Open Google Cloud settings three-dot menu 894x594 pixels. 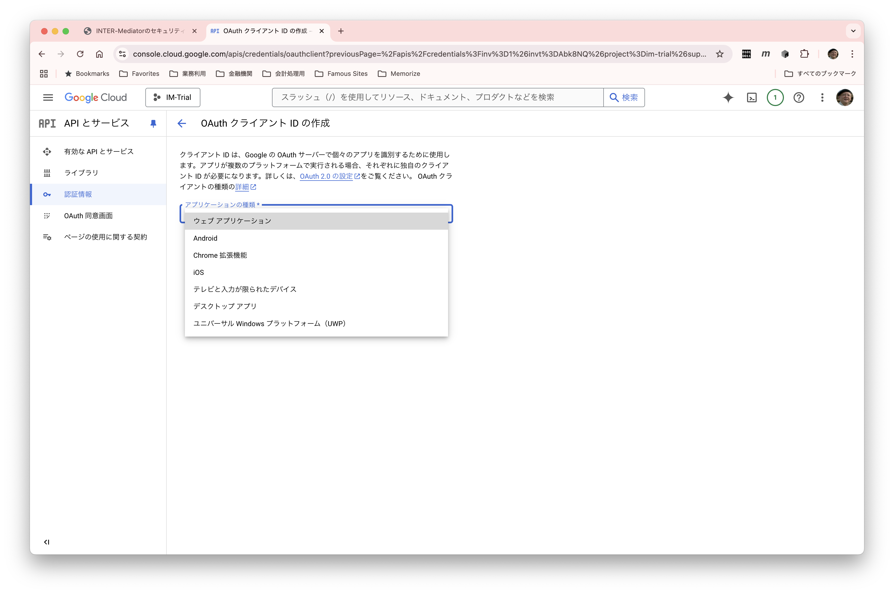click(822, 97)
